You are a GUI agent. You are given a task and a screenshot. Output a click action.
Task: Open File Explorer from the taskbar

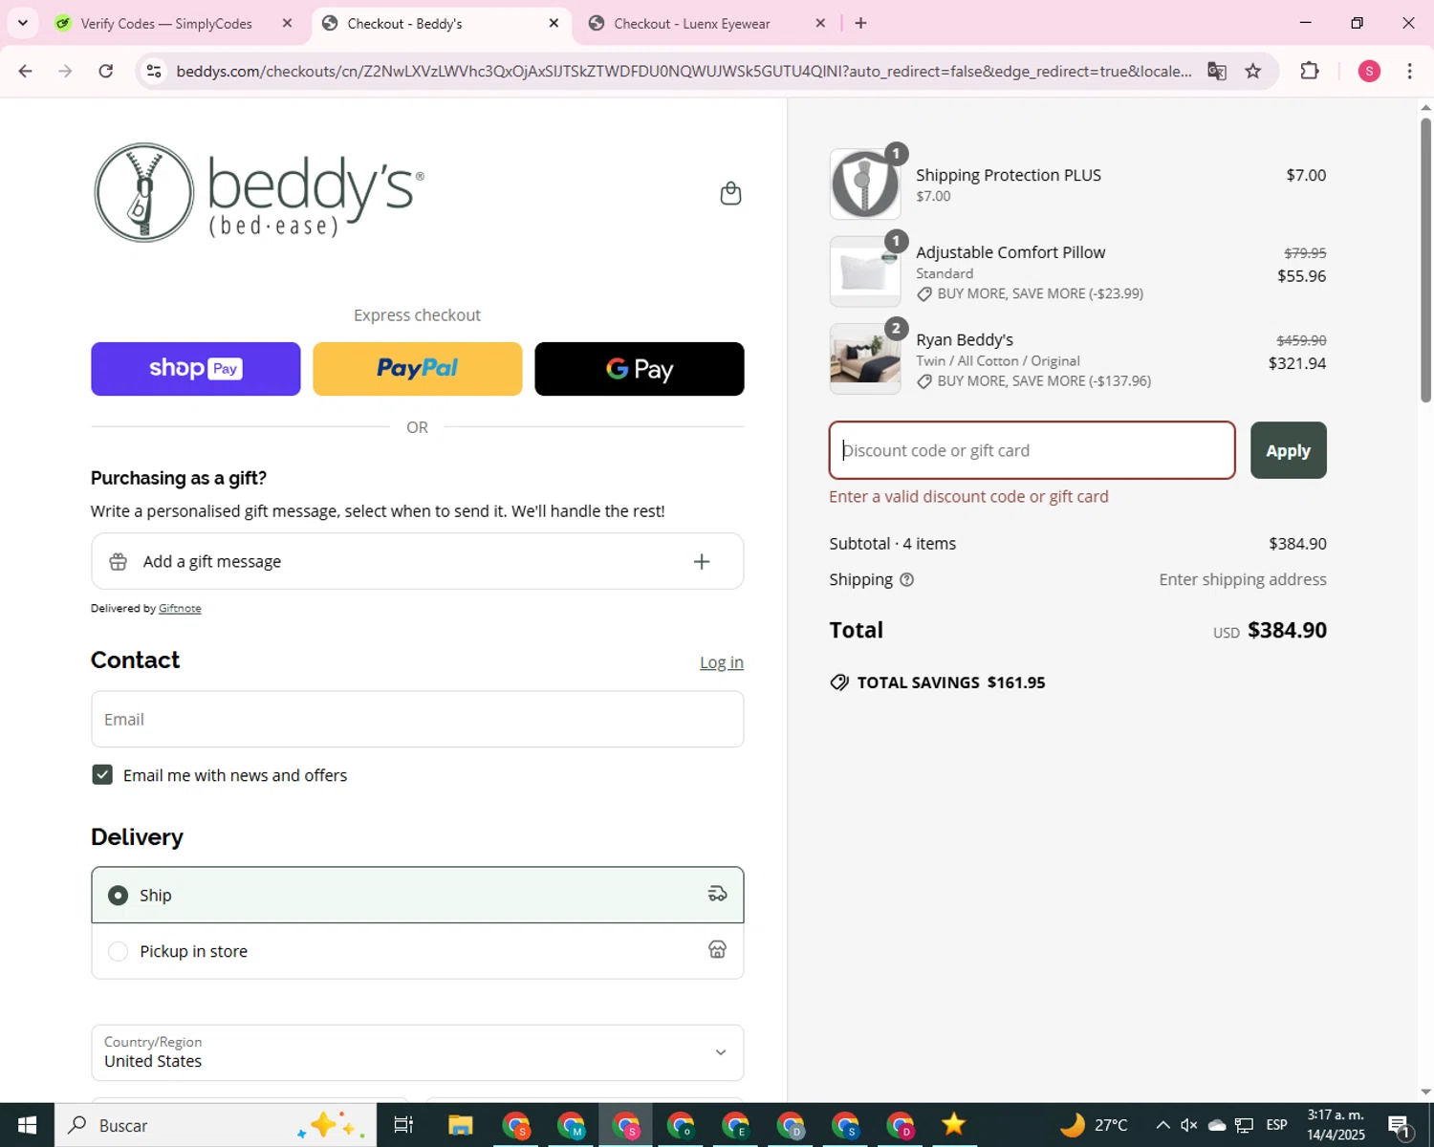(x=461, y=1125)
